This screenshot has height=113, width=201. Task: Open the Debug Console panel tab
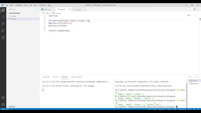(77, 77)
